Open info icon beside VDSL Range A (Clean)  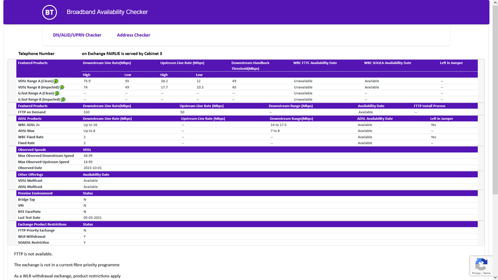point(56,81)
